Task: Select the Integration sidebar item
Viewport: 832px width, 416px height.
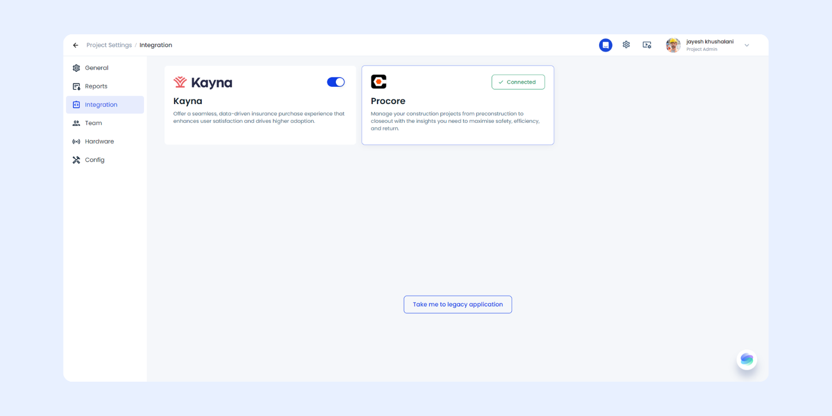Action: point(105,105)
